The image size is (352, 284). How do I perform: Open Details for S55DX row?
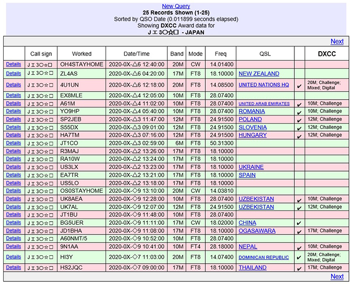pyautogui.click(x=13, y=127)
